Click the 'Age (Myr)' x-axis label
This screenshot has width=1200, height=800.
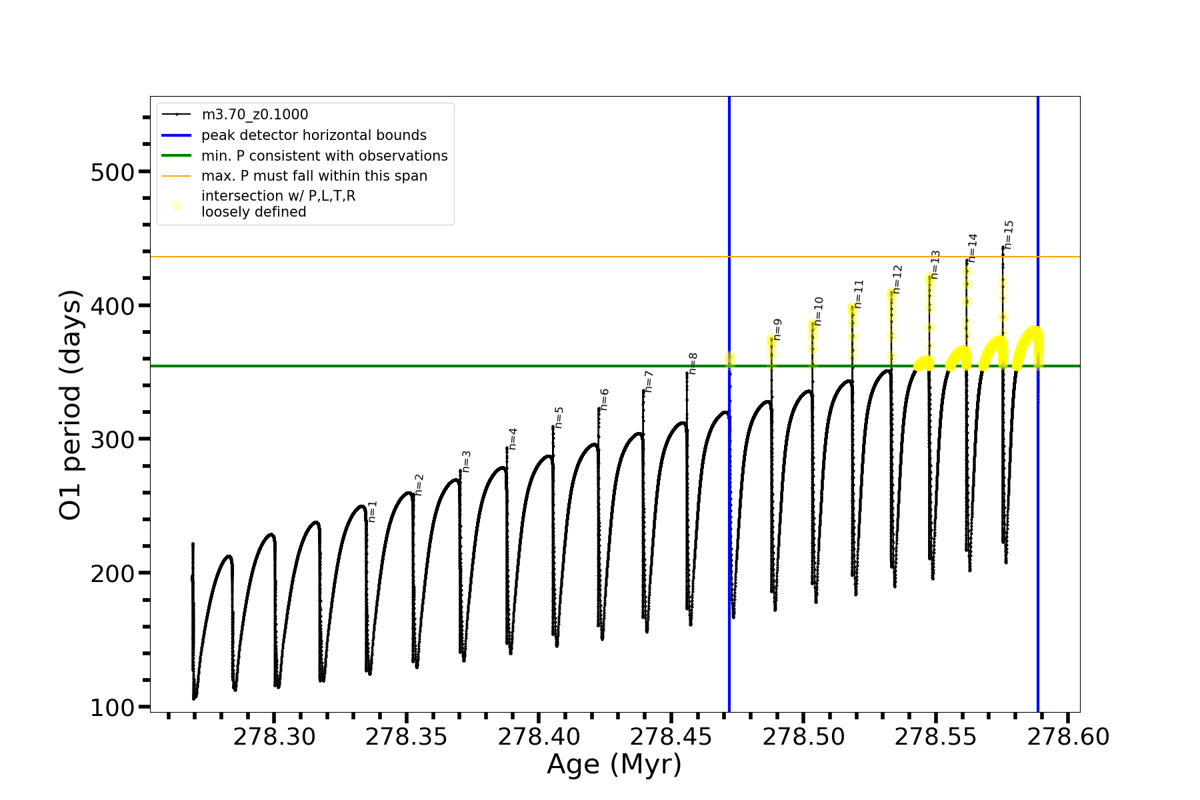614,764
